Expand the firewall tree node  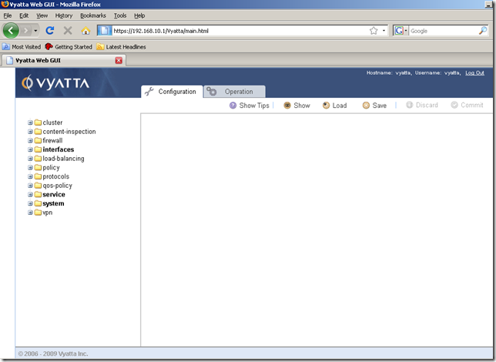tap(30, 141)
